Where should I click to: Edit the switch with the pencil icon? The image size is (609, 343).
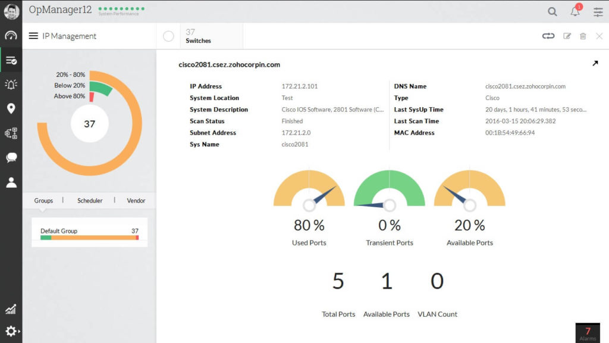(567, 36)
